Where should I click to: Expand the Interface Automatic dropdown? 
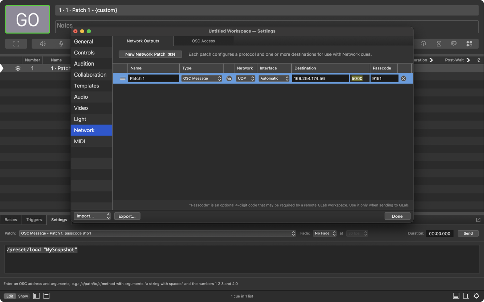tap(274, 78)
